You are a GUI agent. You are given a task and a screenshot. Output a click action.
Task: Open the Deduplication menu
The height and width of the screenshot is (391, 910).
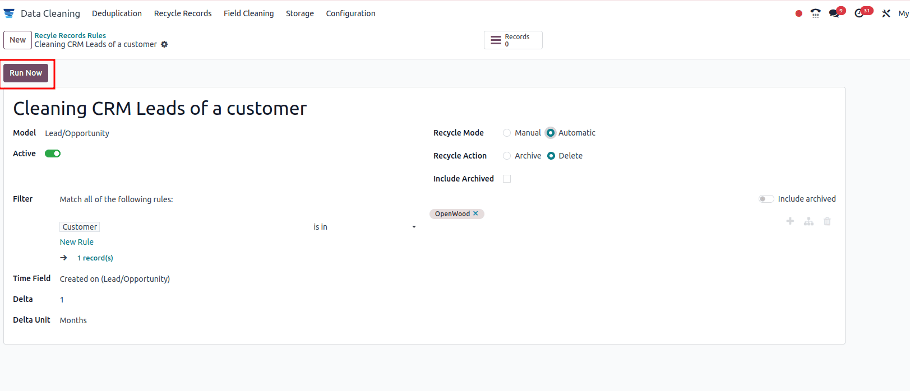pos(117,13)
